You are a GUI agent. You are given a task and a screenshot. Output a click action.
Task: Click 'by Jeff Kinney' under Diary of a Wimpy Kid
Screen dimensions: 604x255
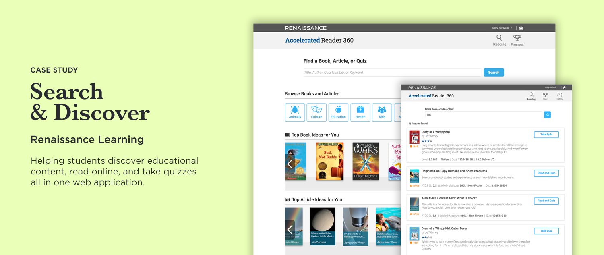[430, 136]
